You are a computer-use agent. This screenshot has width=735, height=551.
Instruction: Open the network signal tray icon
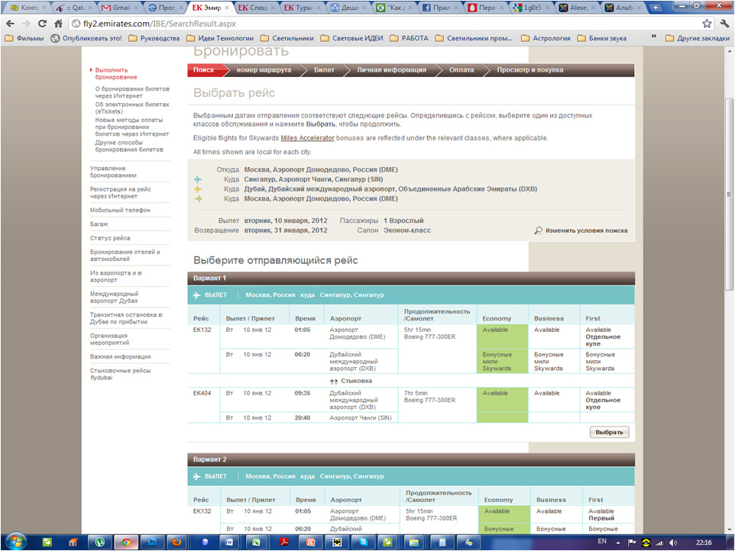click(x=660, y=543)
